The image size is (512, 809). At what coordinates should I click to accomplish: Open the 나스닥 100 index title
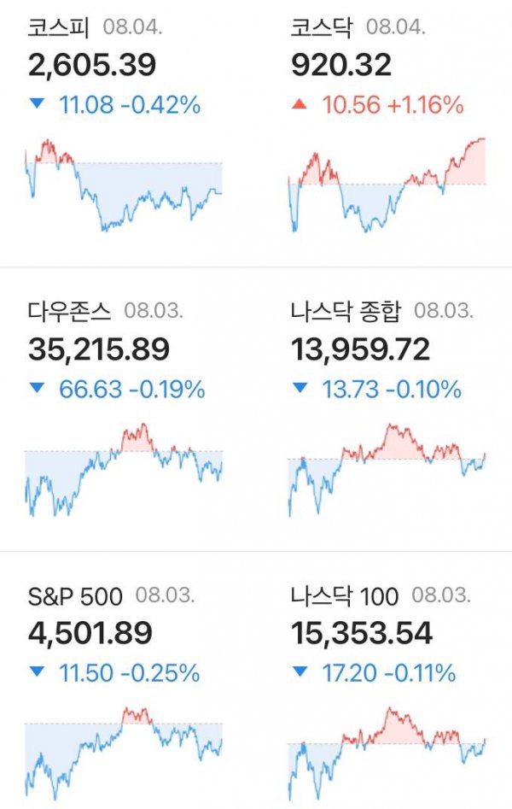(x=345, y=596)
